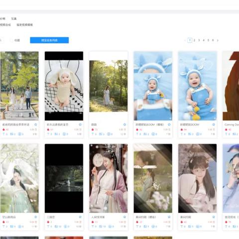Image resolution: width=239 pixels, height=239 pixels.
Task: Open the blue baby two-frame collage thumbnail
Action: pos(153,86)
